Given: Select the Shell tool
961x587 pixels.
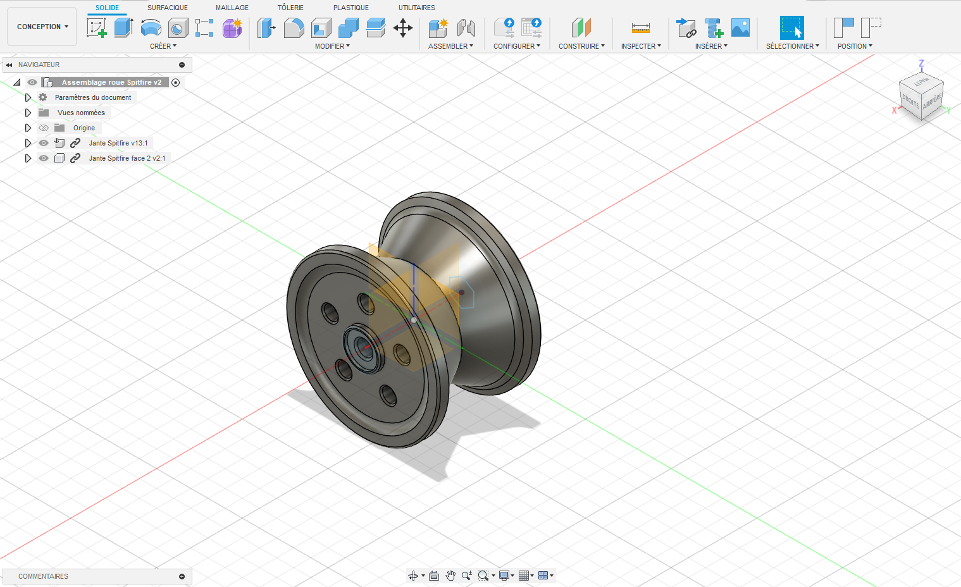Looking at the screenshot, I should coord(321,28).
